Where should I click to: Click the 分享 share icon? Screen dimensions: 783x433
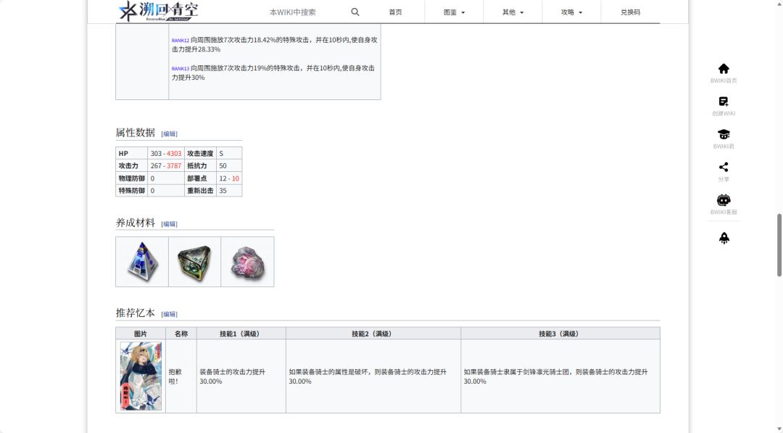point(724,167)
